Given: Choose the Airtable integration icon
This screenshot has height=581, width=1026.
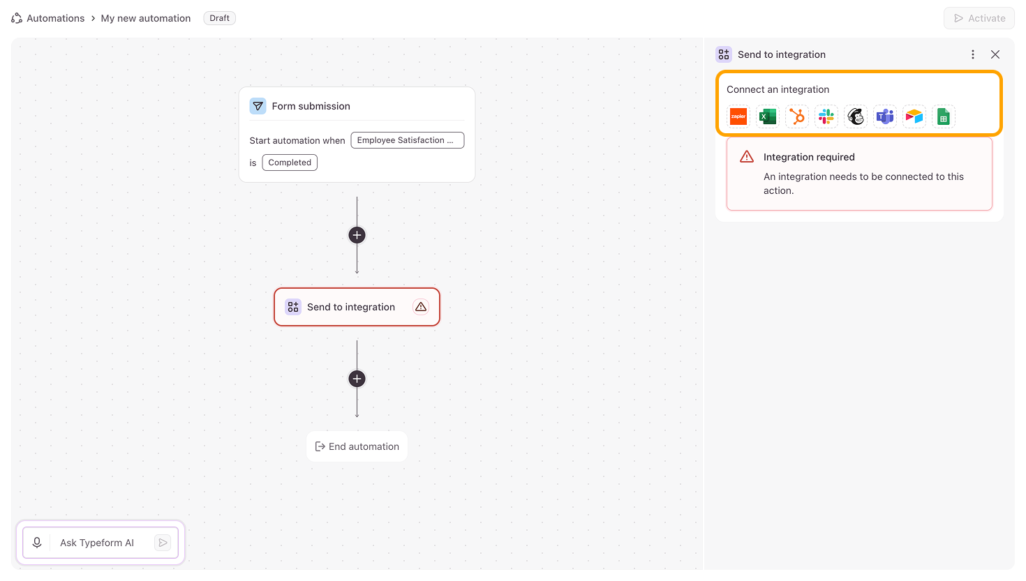Looking at the screenshot, I should [914, 116].
